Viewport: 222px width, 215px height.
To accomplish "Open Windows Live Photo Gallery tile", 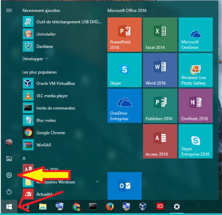I will (196, 70).
